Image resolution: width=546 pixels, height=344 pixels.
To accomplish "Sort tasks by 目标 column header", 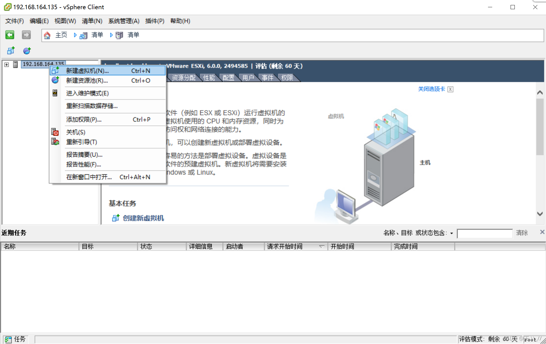I will 108,247.
